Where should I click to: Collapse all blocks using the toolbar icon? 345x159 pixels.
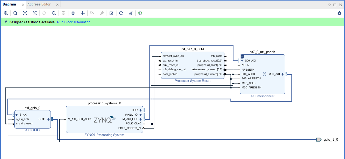[63, 13]
